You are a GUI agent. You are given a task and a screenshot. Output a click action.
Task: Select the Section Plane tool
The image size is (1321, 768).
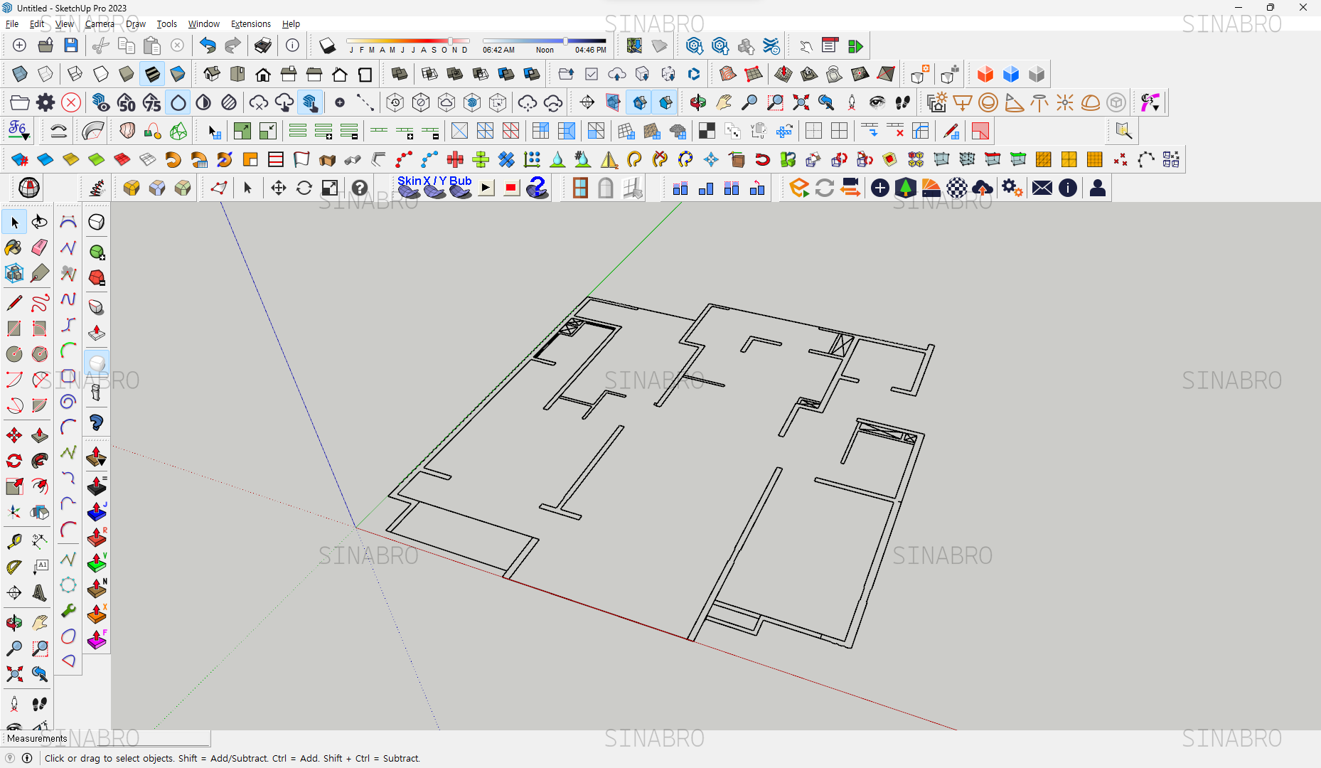[587, 102]
